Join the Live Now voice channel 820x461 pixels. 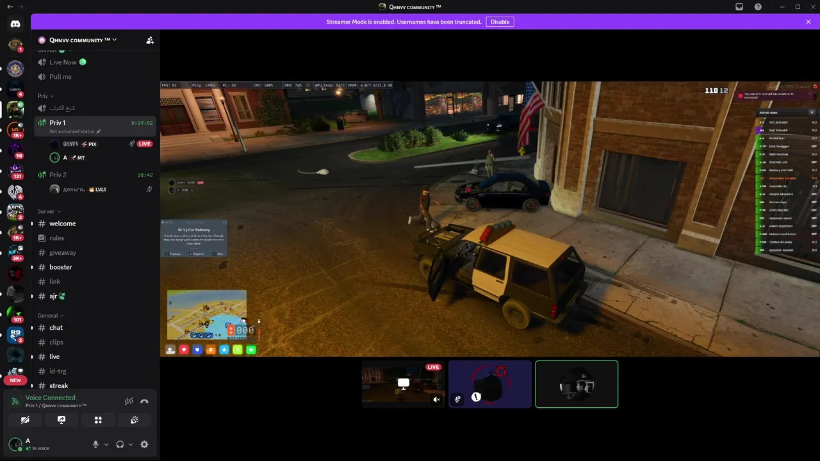(95, 62)
